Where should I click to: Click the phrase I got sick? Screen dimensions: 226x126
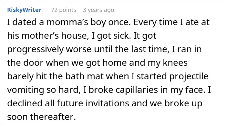point(111,36)
